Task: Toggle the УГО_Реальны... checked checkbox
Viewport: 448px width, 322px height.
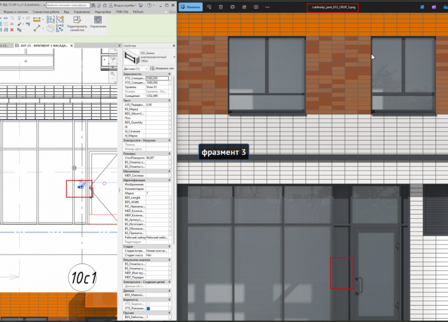Action: coord(148,309)
